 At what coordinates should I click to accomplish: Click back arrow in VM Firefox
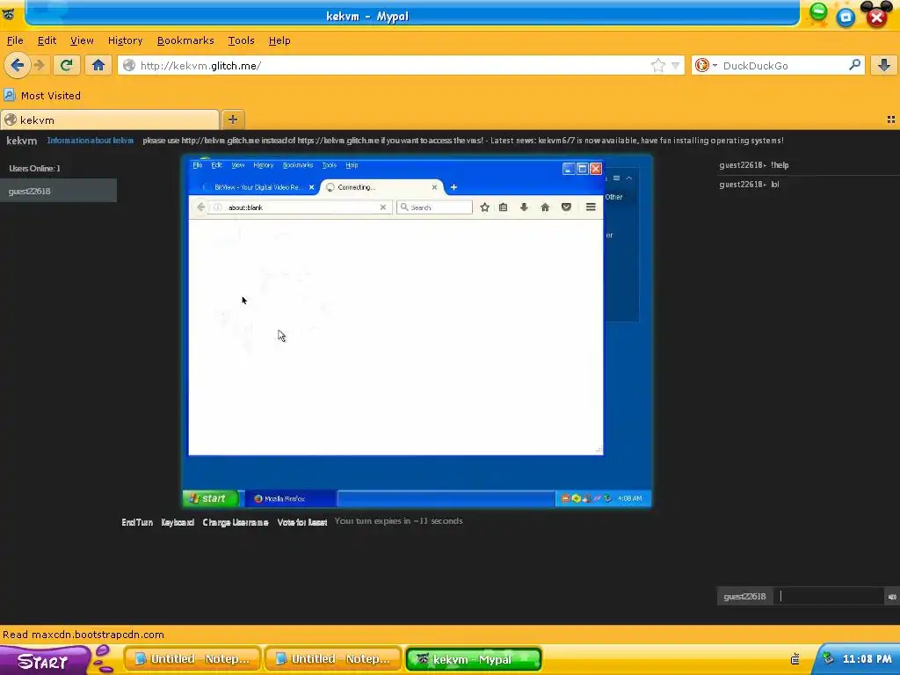200,207
